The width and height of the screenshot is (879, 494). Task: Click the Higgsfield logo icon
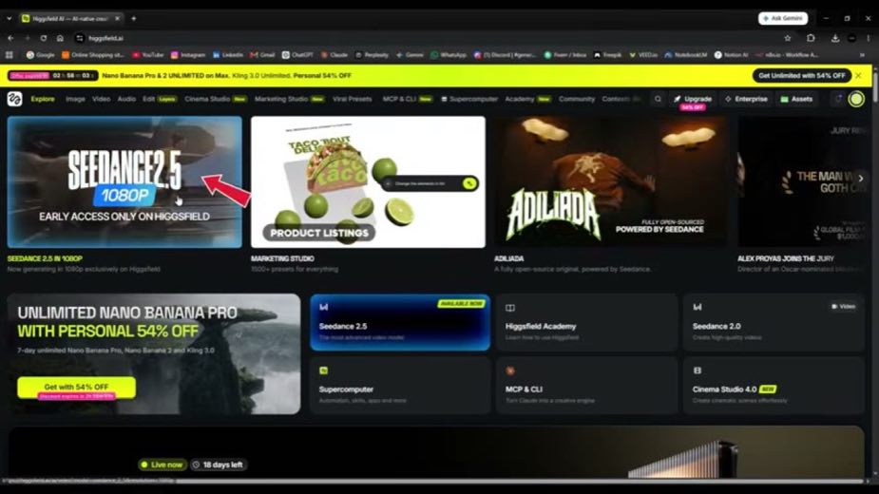point(14,99)
